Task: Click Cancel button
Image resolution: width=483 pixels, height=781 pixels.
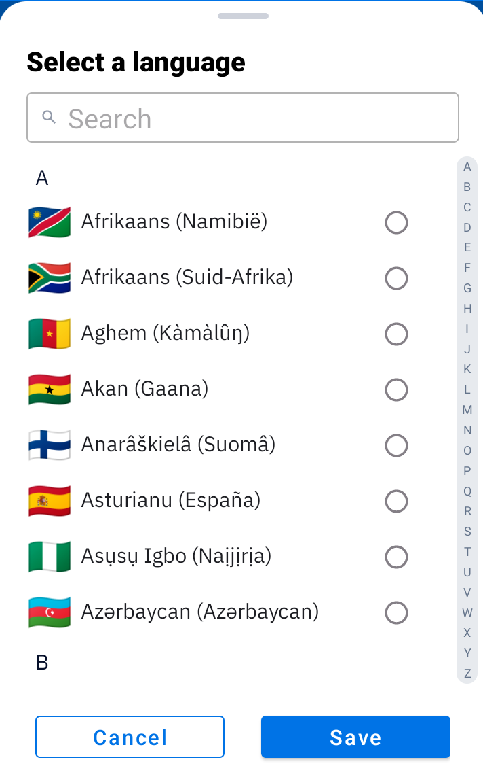Action: pyautogui.click(x=130, y=737)
